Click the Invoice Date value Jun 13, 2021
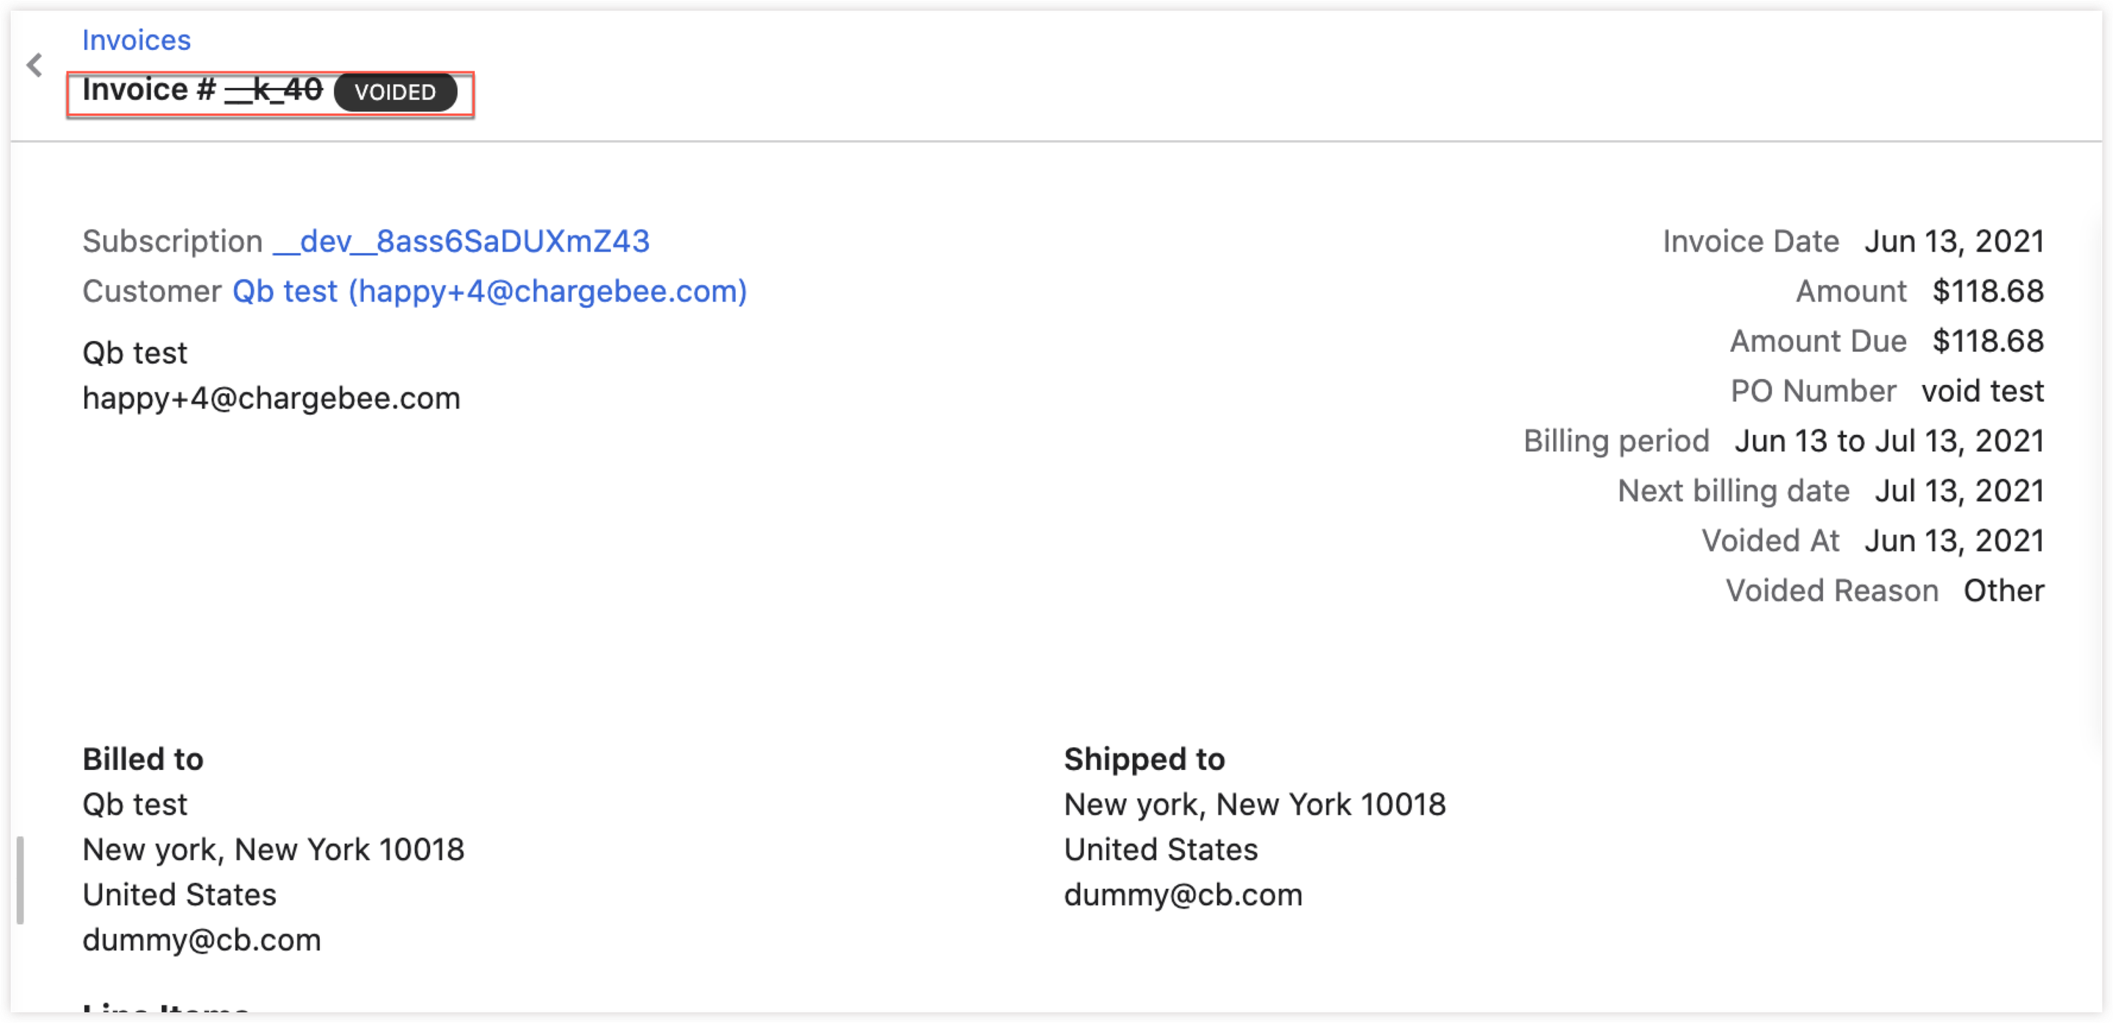 click(1954, 242)
